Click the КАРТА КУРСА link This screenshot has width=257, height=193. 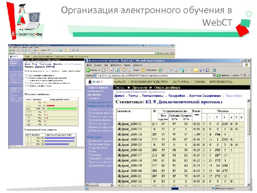coord(181,82)
